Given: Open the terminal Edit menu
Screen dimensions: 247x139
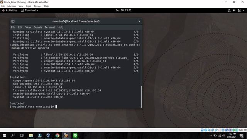Looking at the screenshot, I should (20, 27).
